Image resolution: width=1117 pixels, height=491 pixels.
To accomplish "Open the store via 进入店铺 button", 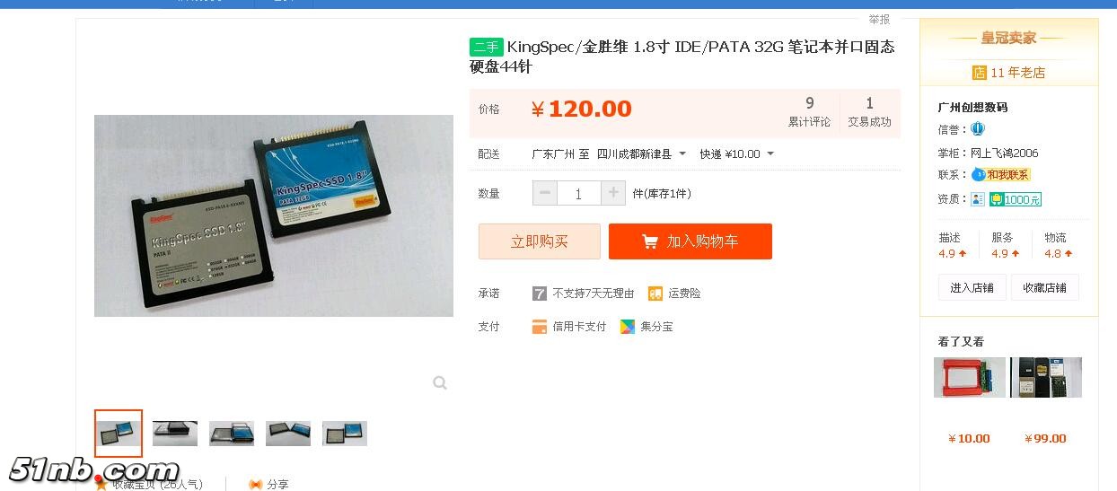I will pos(972,287).
